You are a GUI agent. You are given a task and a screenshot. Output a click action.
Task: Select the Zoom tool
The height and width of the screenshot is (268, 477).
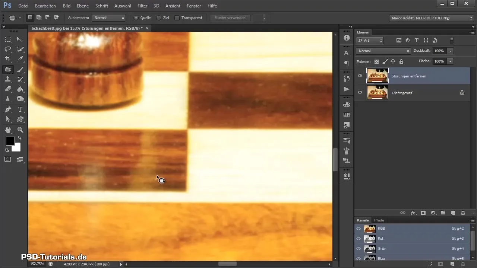click(x=20, y=130)
